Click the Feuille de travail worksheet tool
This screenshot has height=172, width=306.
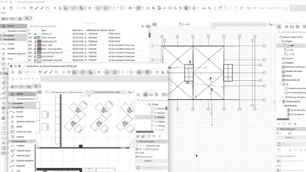(x=24, y=132)
